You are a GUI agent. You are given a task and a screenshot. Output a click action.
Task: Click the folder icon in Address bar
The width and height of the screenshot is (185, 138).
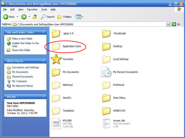[x=15, y=24]
